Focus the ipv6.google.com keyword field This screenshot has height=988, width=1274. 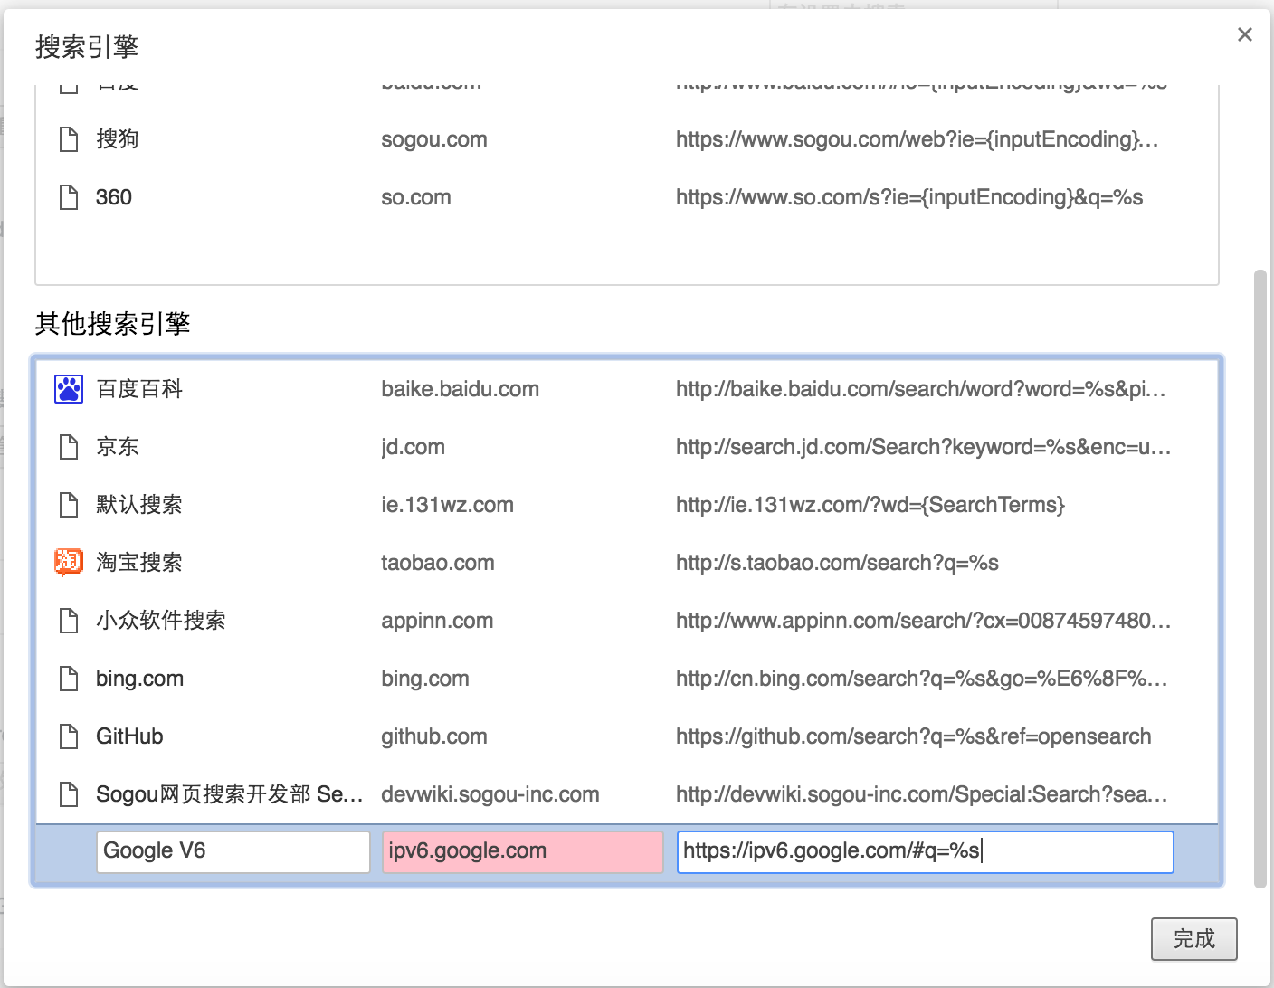[x=522, y=851]
